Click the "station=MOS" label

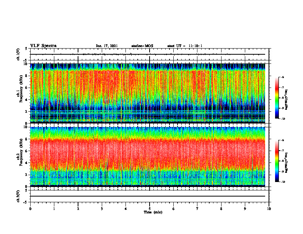pyautogui.click(x=142, y=46)
